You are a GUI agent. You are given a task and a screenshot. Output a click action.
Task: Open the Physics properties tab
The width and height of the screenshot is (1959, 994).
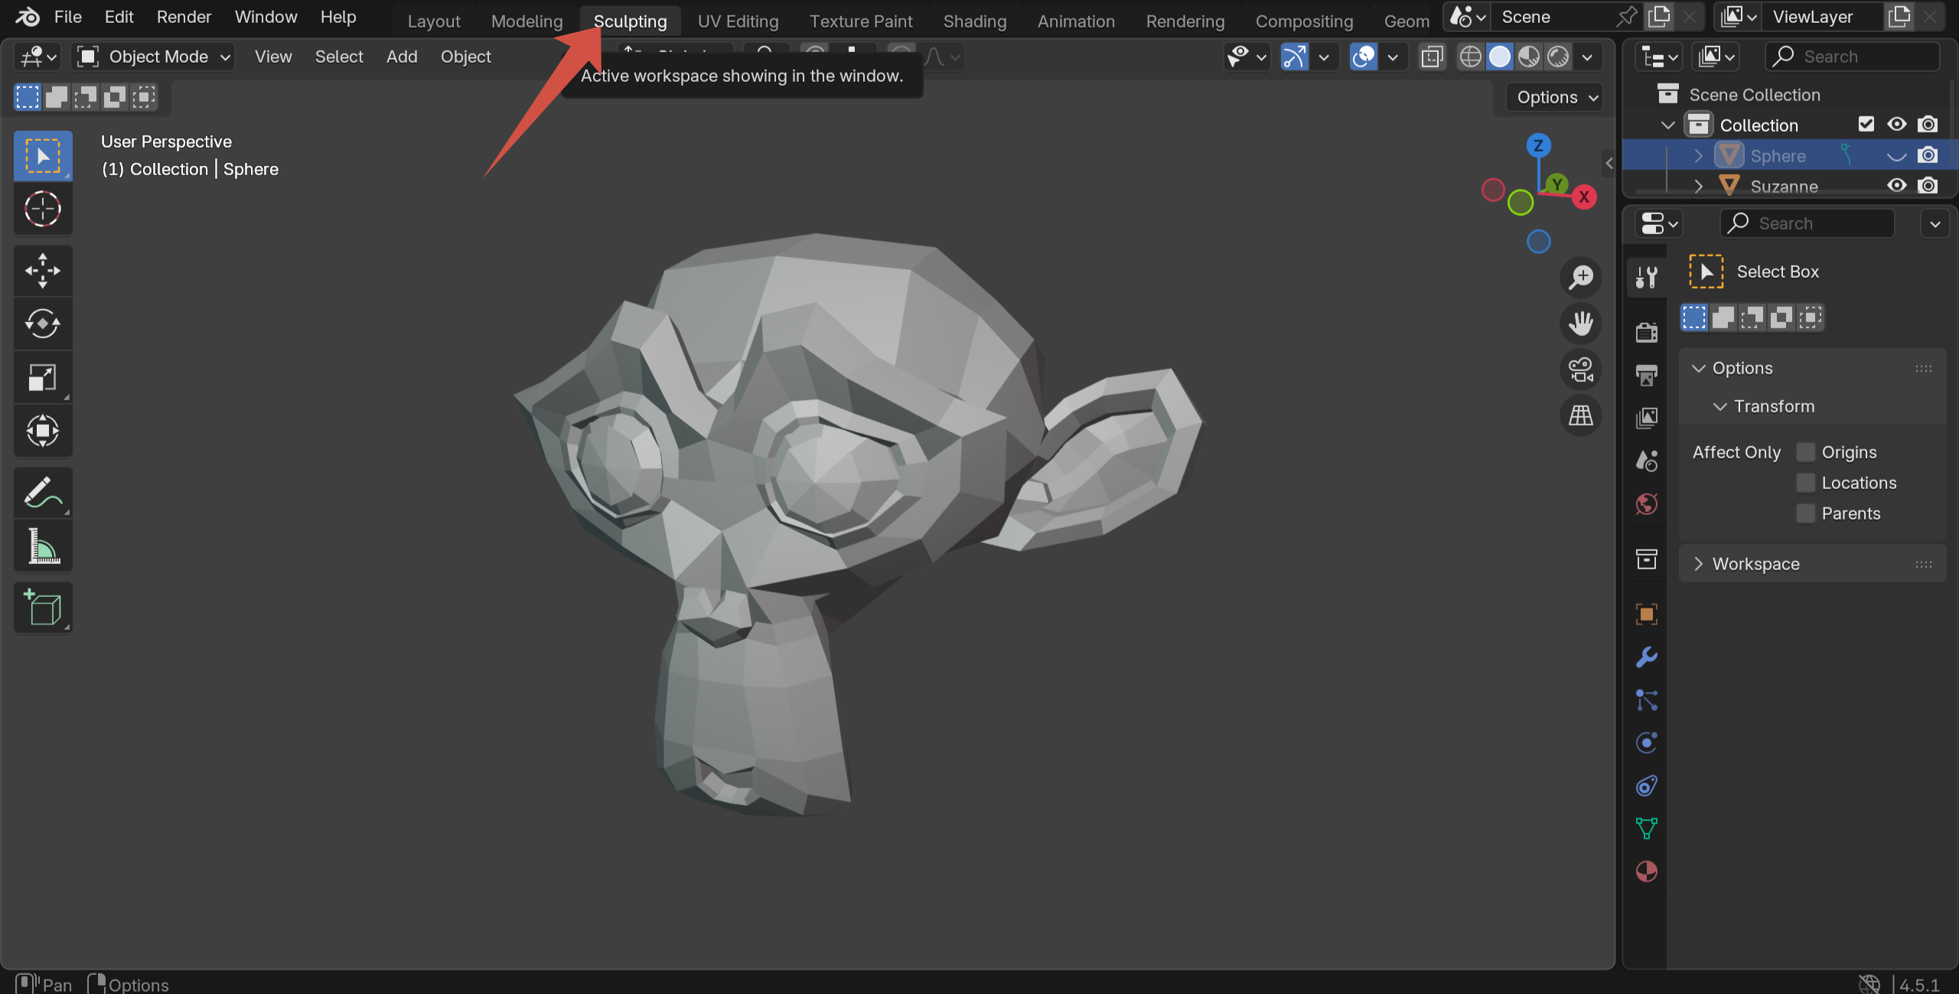1647,743
